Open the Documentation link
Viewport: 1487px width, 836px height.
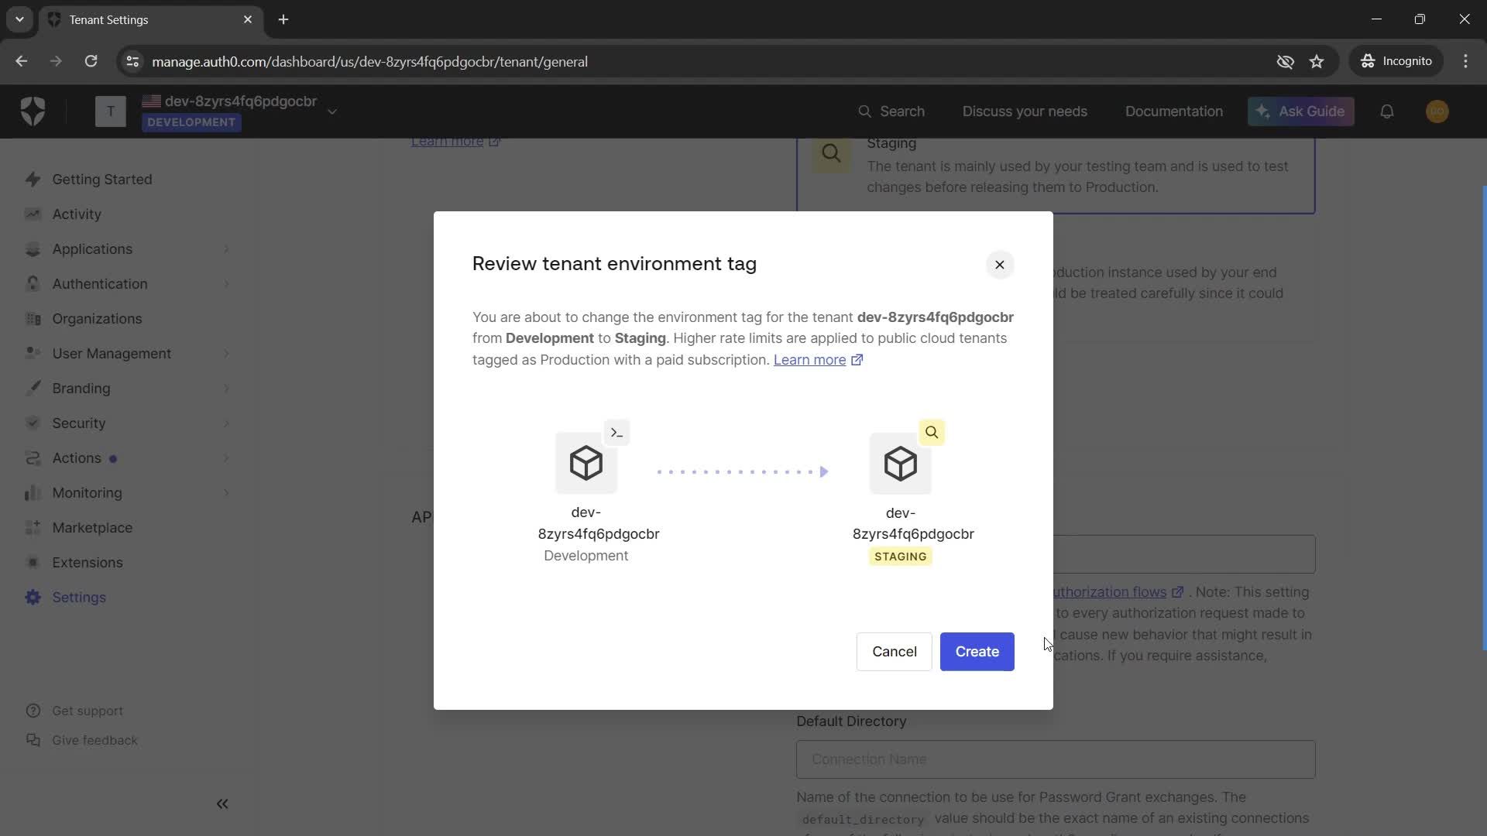click(x=1173, y=111)
